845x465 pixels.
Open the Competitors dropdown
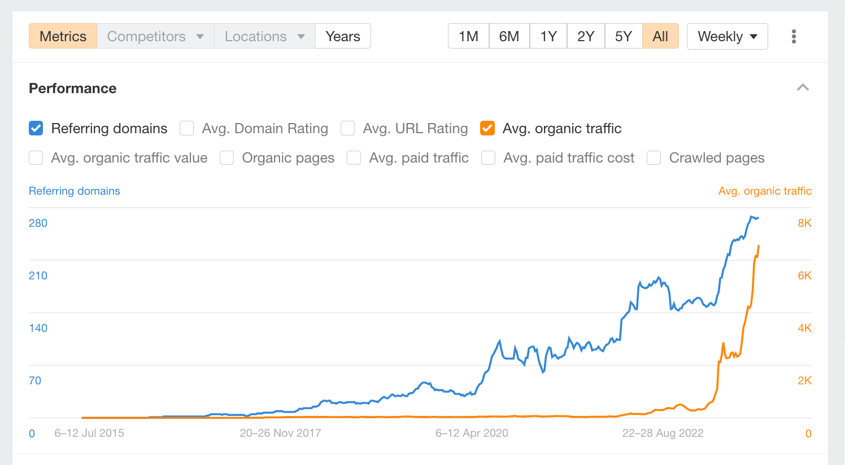155,36
